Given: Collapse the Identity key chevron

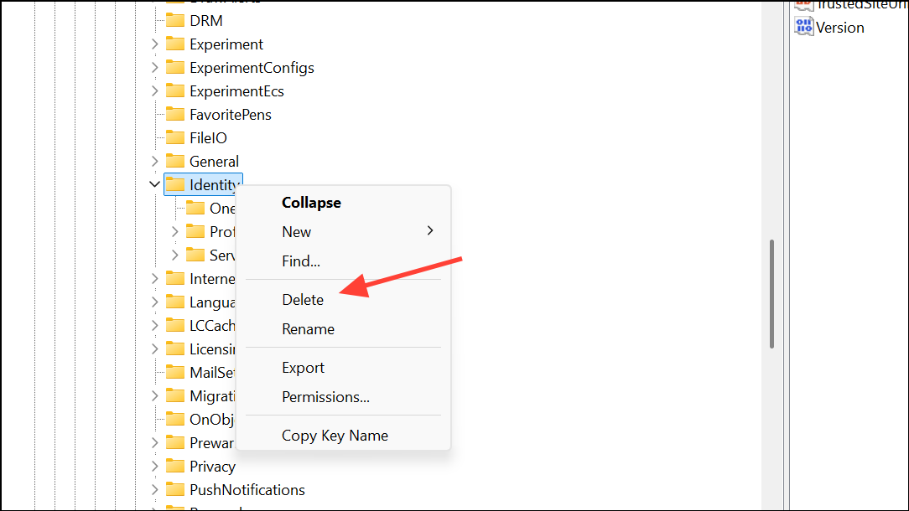Looking at the screenshot, I should point(154,184).
